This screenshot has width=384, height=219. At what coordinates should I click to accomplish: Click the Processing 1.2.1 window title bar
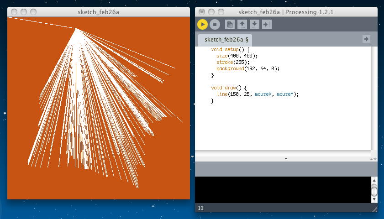click(x=286, y=12)
